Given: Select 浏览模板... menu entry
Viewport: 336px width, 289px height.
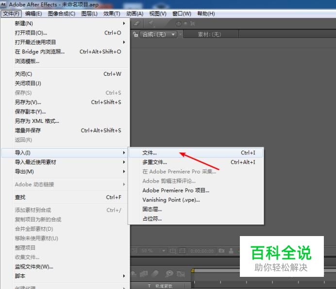Looking at the screenshot, I should pos(66,61).
